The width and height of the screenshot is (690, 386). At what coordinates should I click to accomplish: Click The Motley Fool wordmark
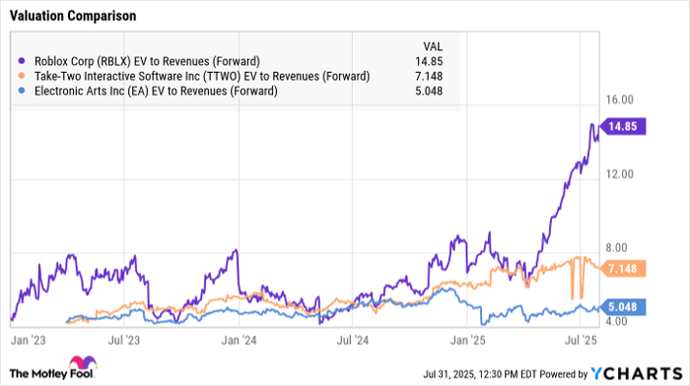tap(51, 374)
